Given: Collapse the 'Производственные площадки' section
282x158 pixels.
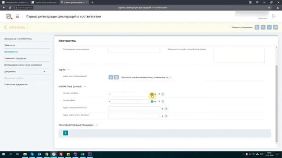Looking at the screenshot, I should 96,125.
